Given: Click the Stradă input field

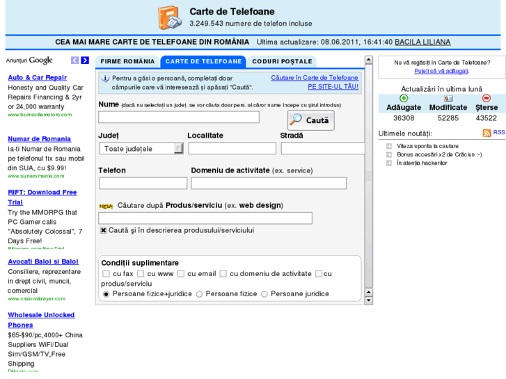Looking at the screenshot, I should [x=323, y=148].
